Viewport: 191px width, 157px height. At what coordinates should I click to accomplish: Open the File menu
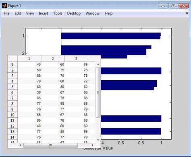click(6, 13)
